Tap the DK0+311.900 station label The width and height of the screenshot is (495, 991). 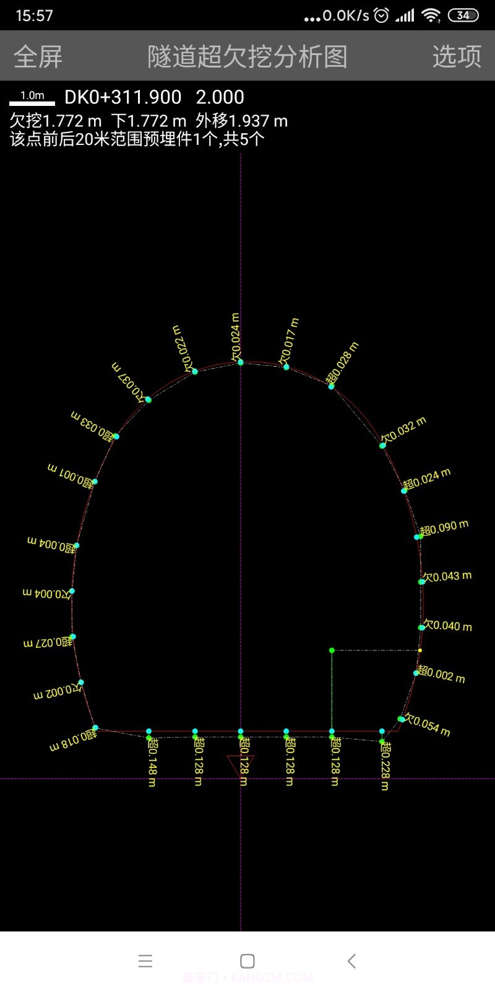coord(123,97)
